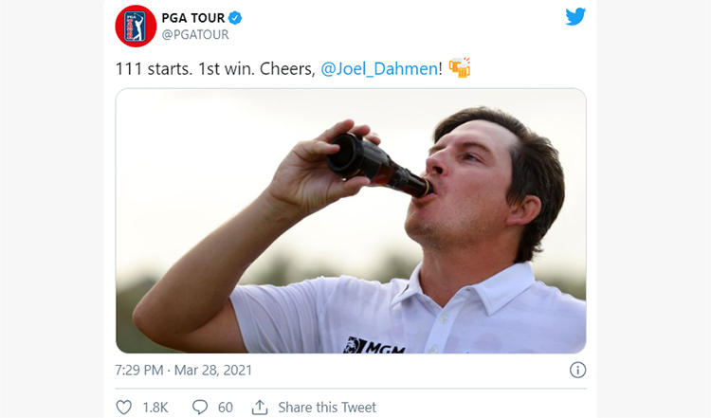Click the share arrow icon
The image size is (711, 418).
(x=260, y=408)
